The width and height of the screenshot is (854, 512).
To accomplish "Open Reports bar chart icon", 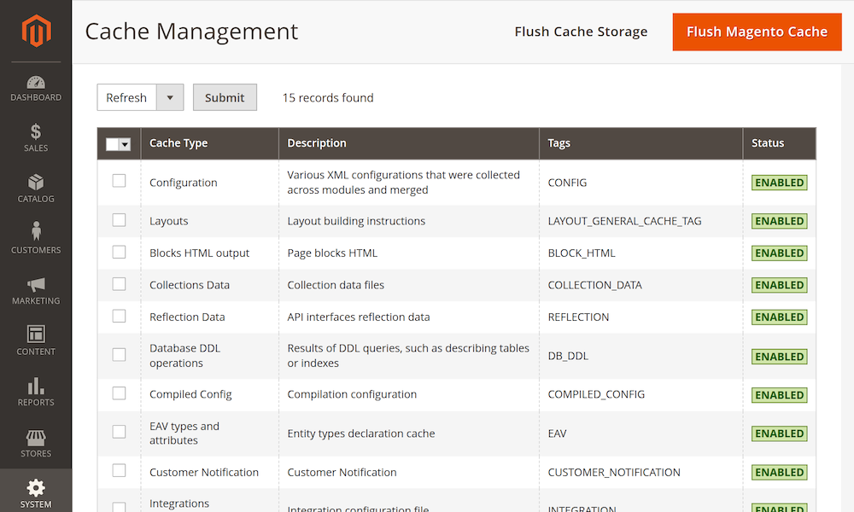I will coord(36,385).
